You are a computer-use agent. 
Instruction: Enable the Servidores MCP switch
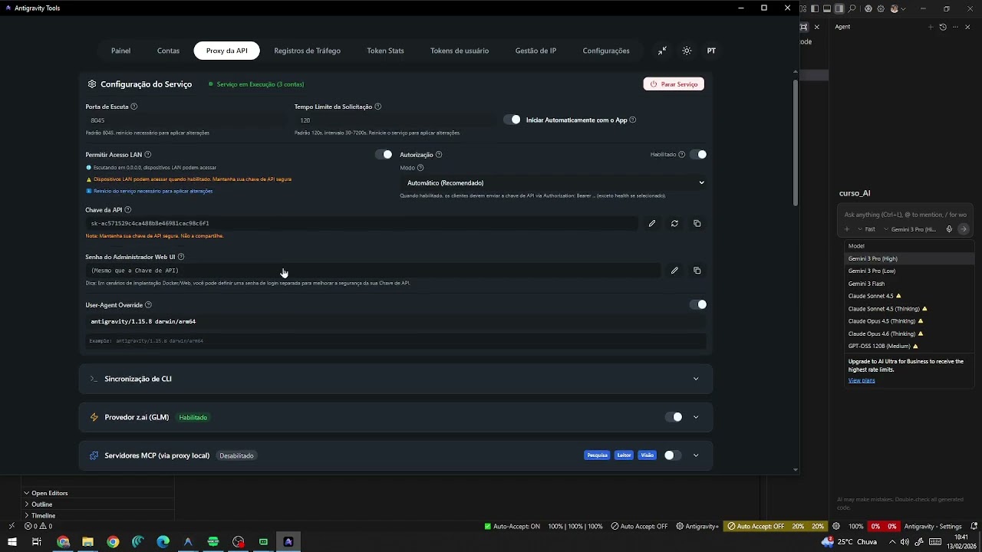pos(672,455)
